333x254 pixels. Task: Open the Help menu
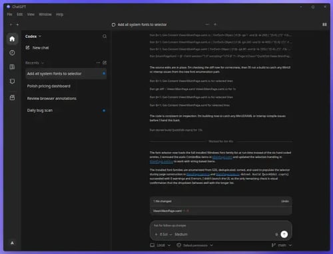pyautogui.click(x=59, y=15)
